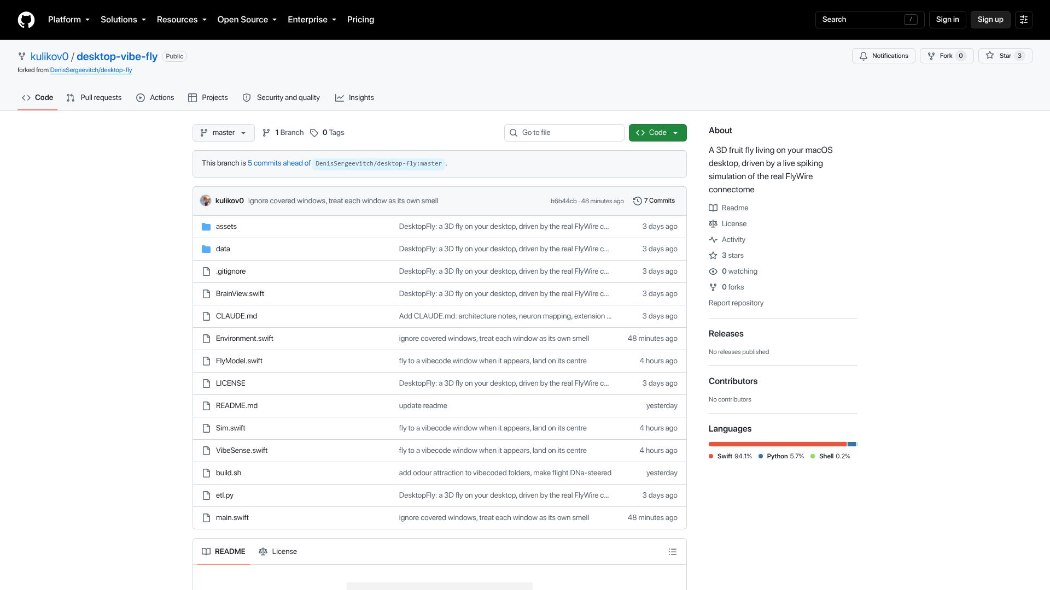Click kulikov0 avatar in commit row
Image resolution: width=1050 pixels, height=590 pixels.
coord(206,201)
